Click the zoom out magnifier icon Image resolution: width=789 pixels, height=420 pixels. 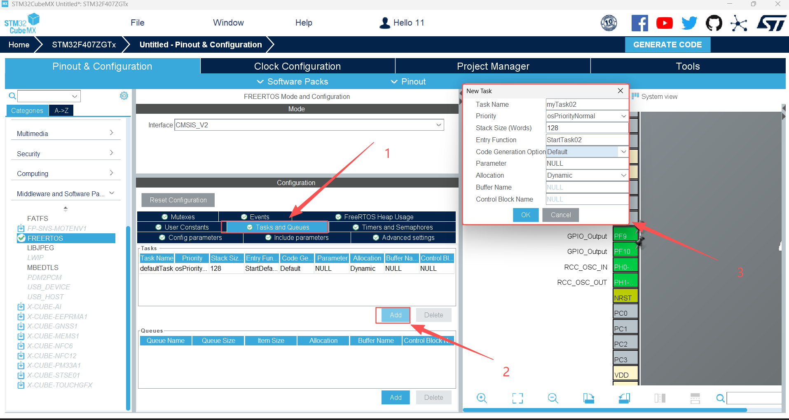(x=553, y=398)
